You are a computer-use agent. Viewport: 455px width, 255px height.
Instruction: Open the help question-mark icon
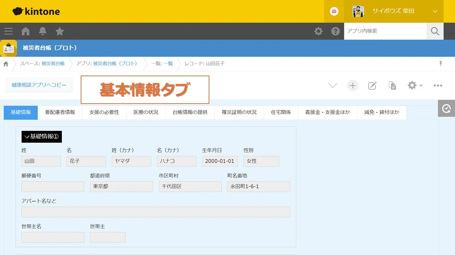coord(335,31)
